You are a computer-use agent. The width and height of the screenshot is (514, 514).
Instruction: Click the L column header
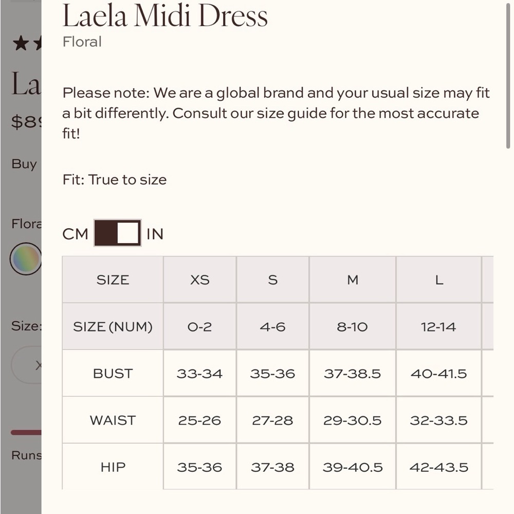tap(439, 280)
